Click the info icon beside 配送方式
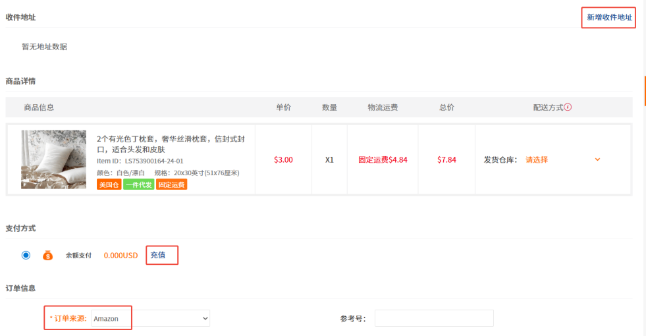Screen dimensions: 646x336 pos(568,107)
